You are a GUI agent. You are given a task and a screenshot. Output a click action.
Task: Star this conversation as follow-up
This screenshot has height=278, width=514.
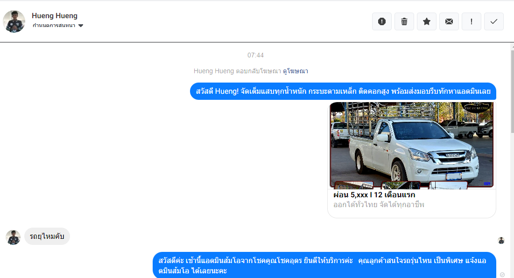pos(427,21)
